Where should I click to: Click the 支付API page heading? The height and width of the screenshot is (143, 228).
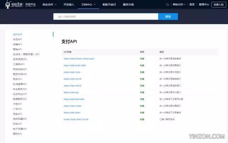(69, 42)
